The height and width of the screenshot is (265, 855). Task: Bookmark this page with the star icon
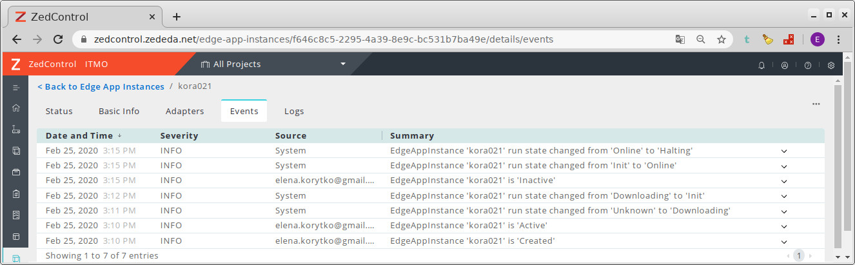tap(722, 39)
